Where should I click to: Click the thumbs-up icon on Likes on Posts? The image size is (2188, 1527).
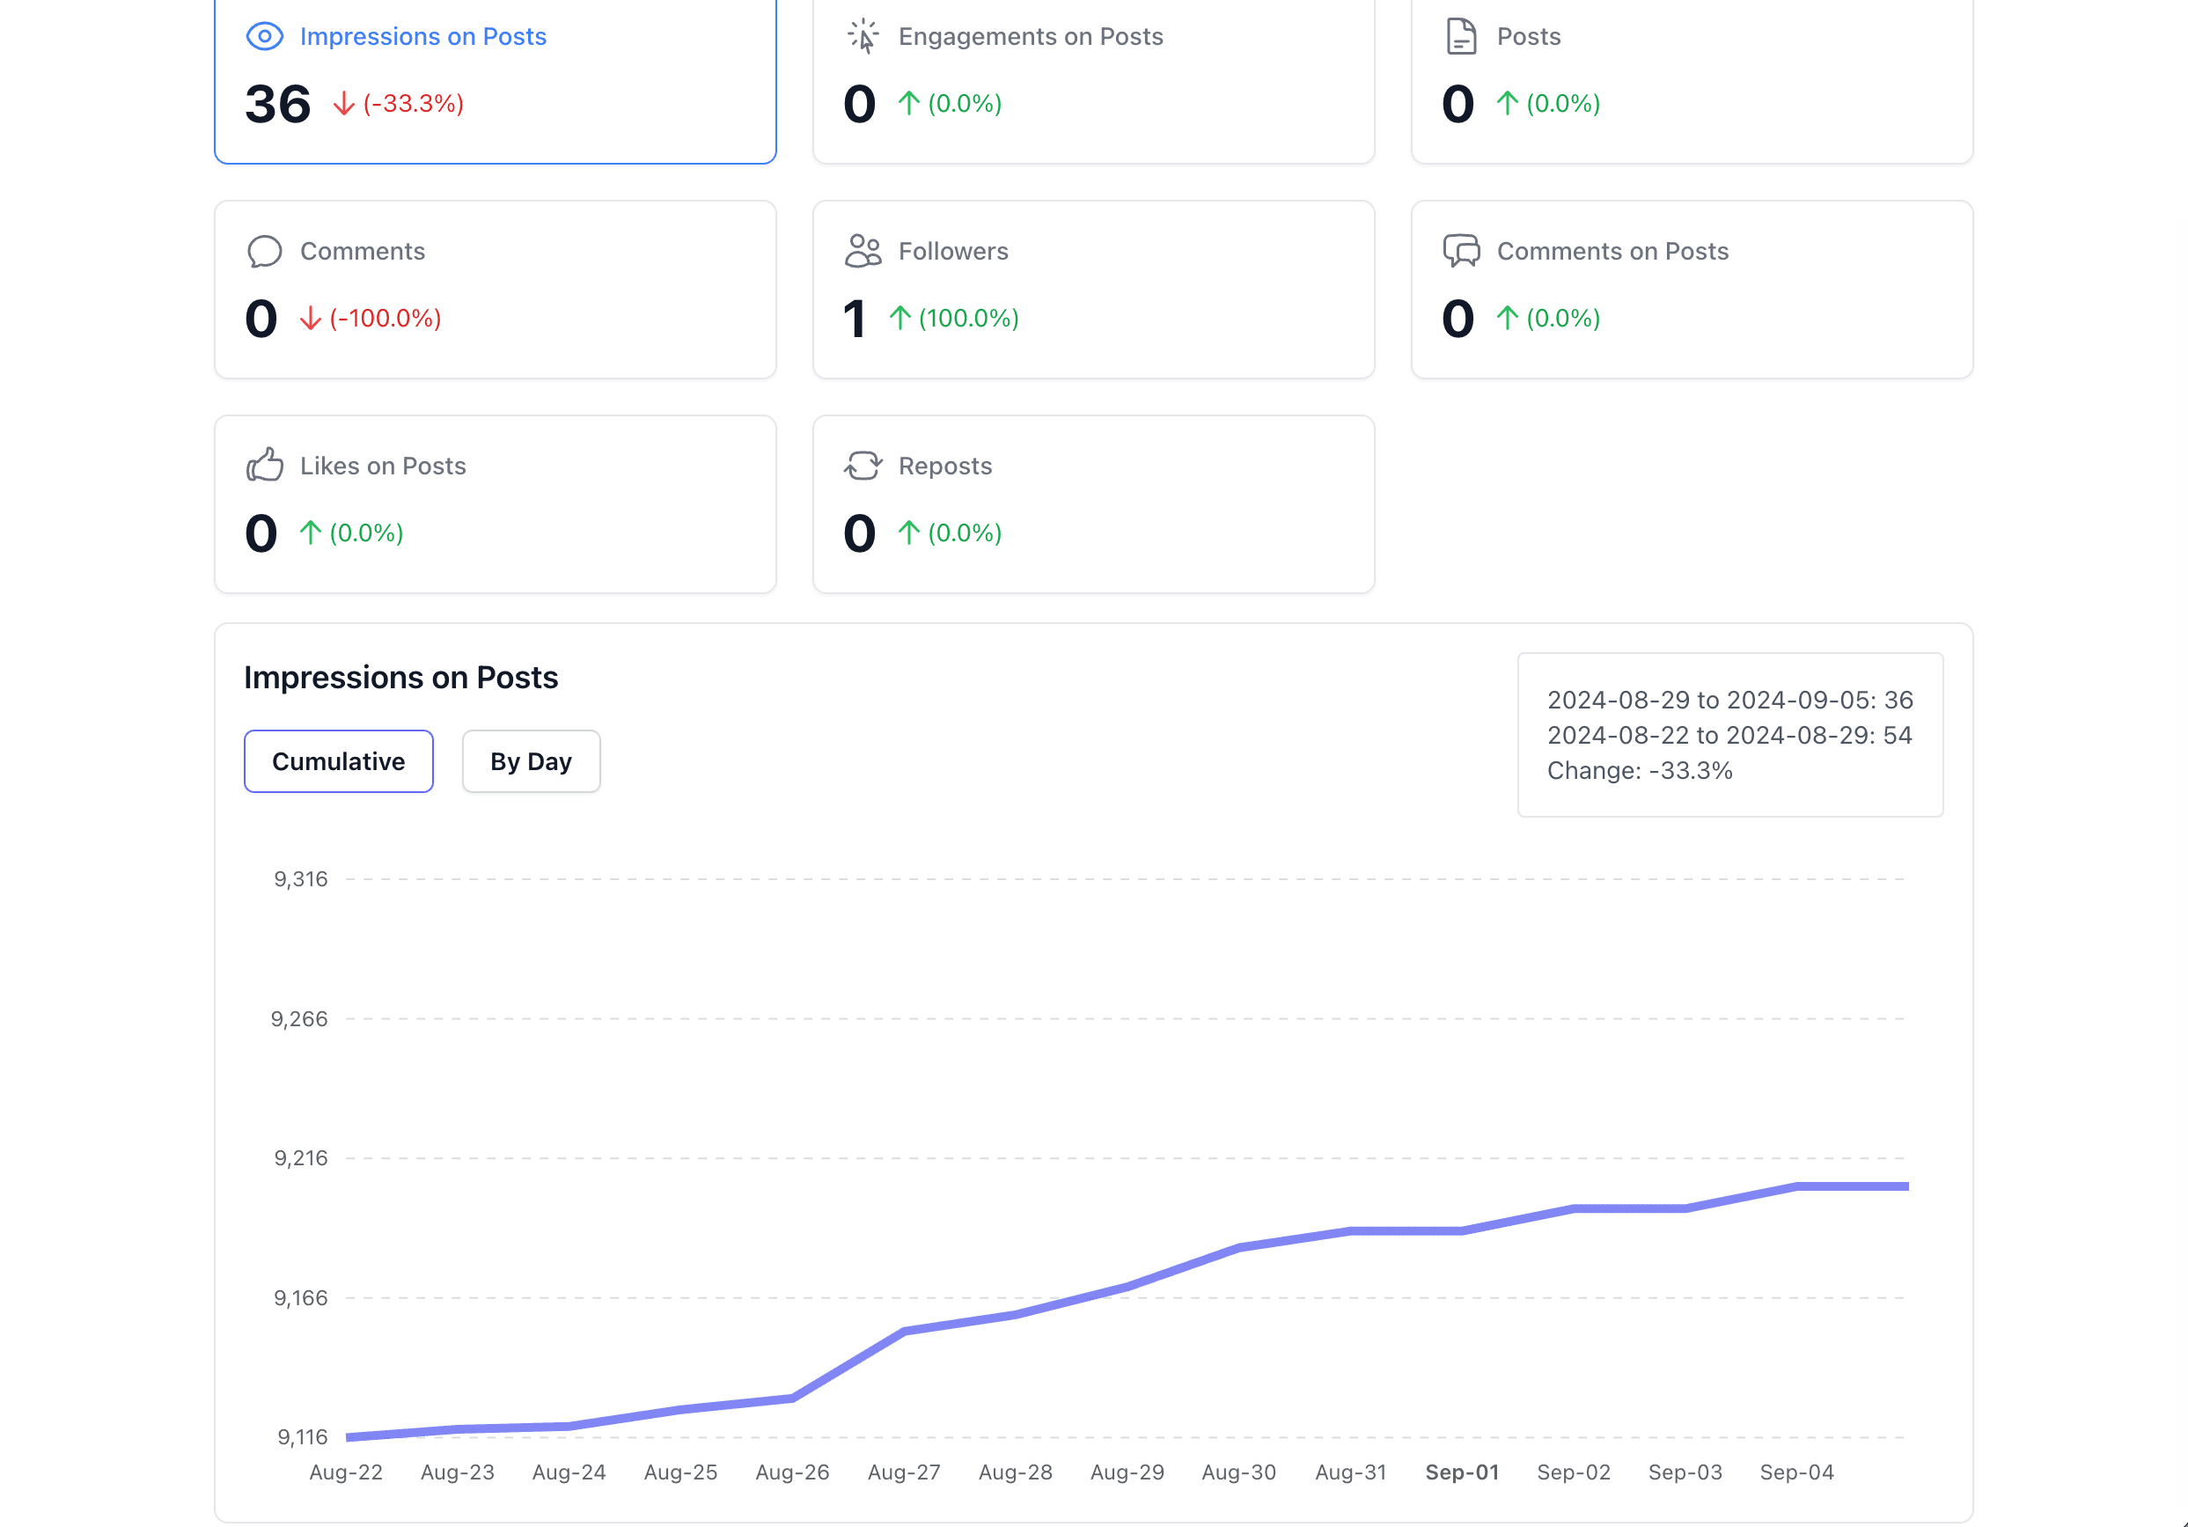click(x=264, y=466)
